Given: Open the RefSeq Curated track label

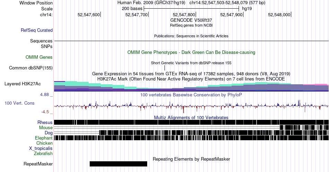Looking at the screenshot, I should tap(37, 30).
